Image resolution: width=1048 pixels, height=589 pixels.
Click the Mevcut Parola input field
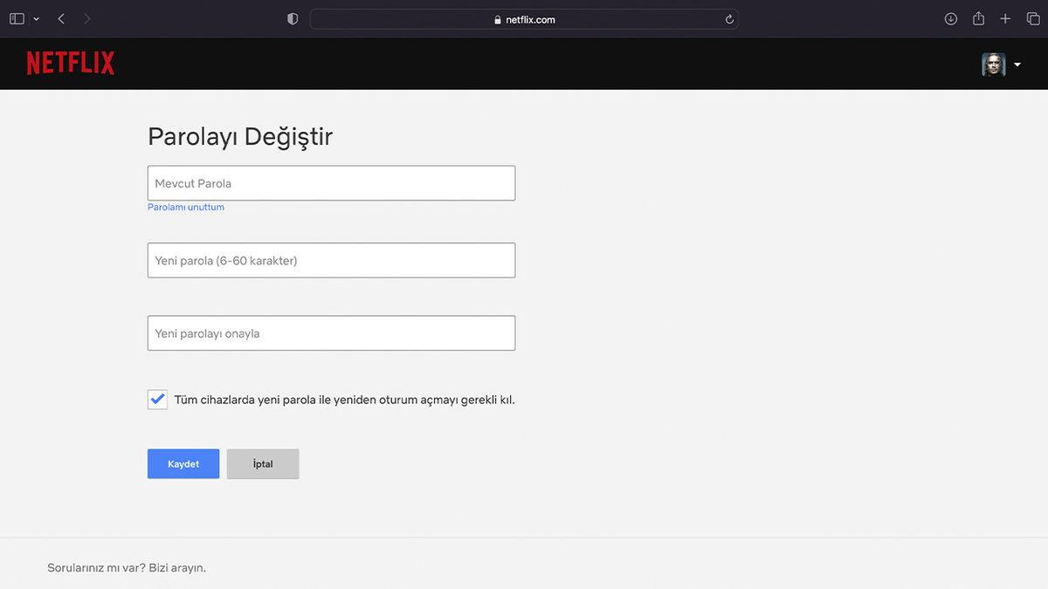(x=331, y=182)
